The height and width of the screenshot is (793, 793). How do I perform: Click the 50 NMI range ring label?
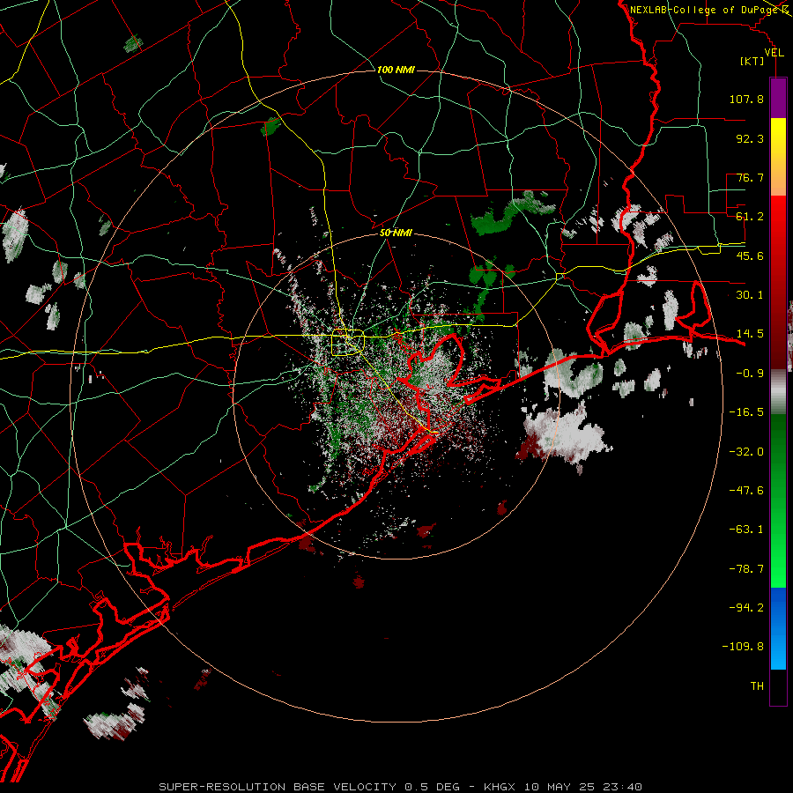coord(396,233)
